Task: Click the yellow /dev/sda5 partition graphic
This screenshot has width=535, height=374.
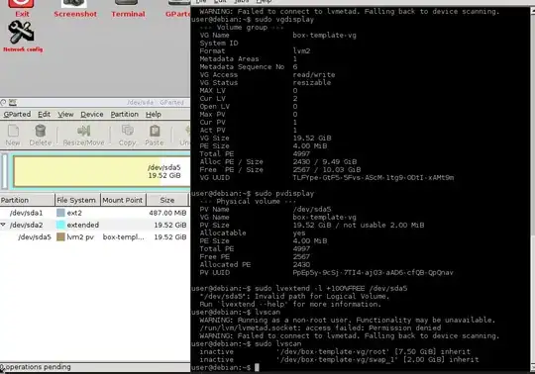Action: point(102,171)
